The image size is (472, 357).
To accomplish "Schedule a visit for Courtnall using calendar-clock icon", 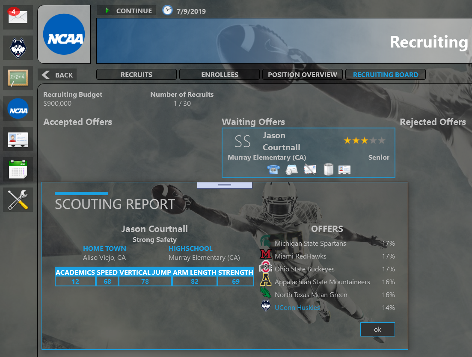I will click(291, 170).
